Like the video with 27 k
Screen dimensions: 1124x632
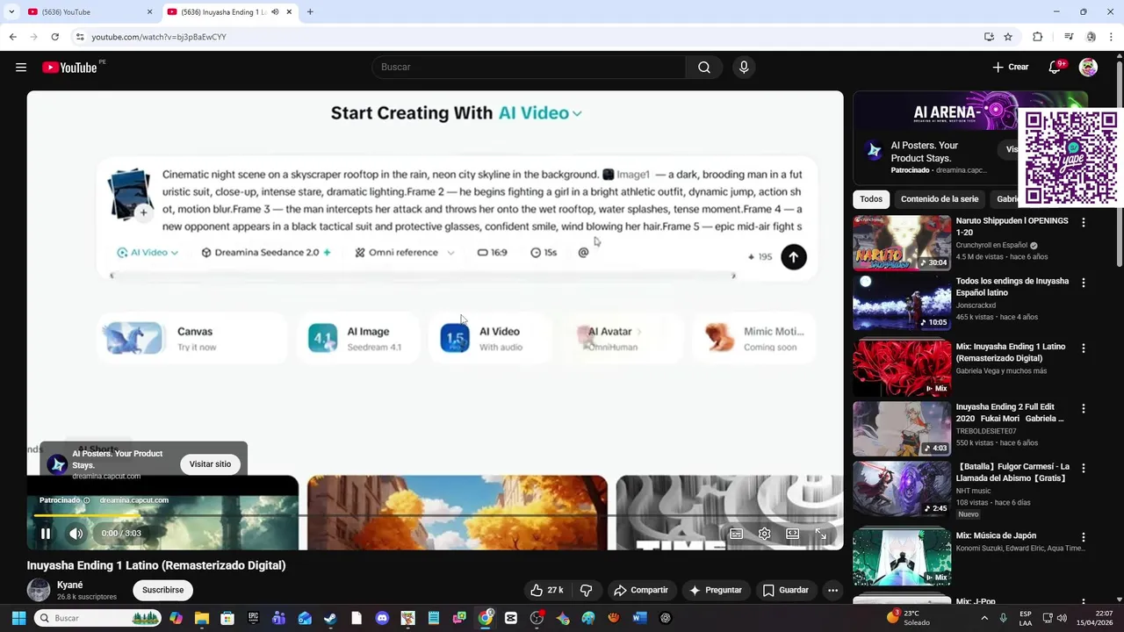click(546, 591)
